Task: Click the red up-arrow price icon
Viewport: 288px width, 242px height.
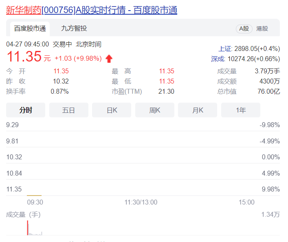Action: (x=109, y=59)
